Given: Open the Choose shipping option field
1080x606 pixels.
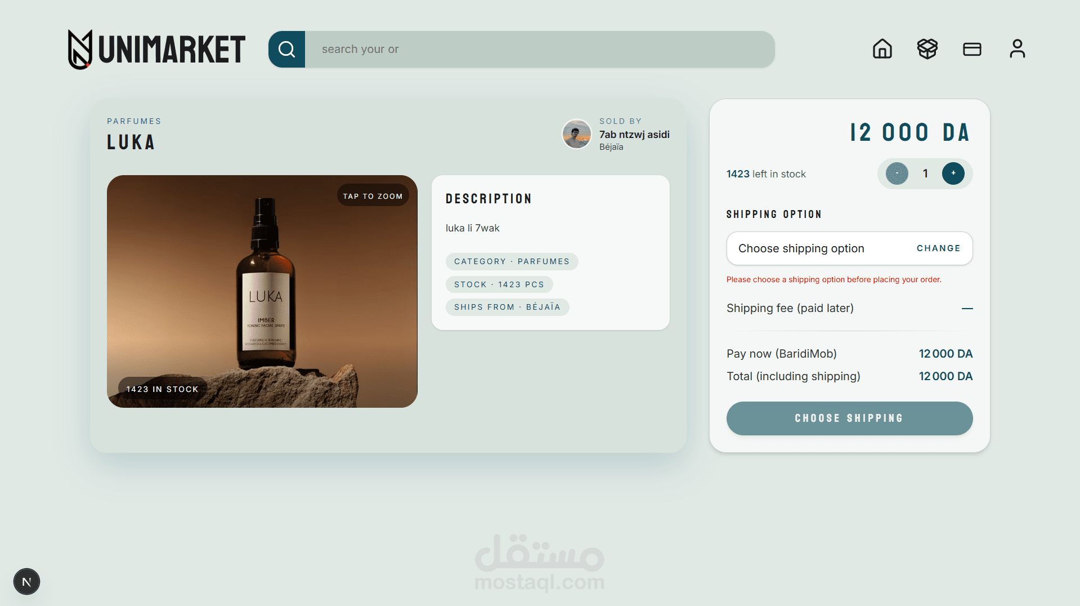Looking at the screenshot, I should tap(849, 248).
